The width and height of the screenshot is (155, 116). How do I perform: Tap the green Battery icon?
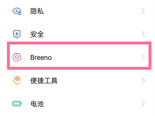pyautogui.click(x=17, y=104)
